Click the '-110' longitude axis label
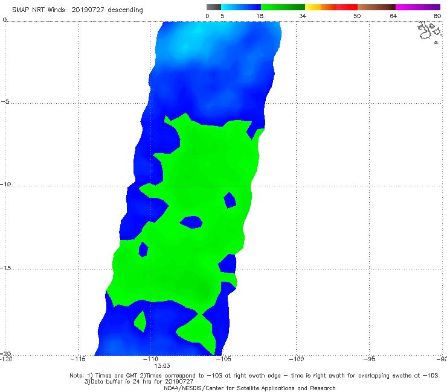The width and height of the screenshot is (447, 392). tap(150, 359)
